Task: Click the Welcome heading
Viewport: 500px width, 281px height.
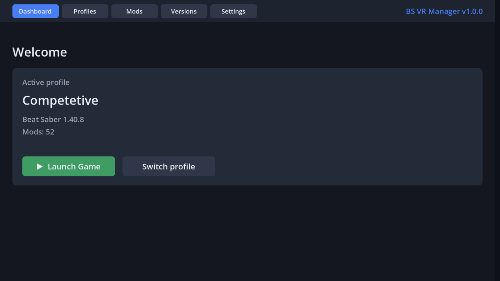Action: pos(40,52)
